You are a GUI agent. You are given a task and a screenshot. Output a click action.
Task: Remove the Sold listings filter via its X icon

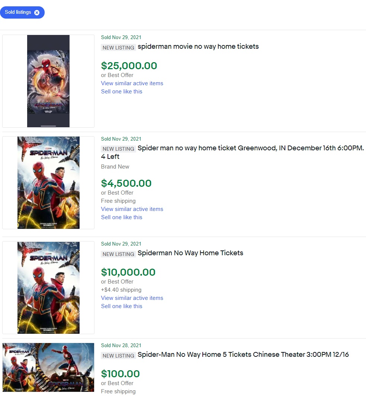(37, 12)
